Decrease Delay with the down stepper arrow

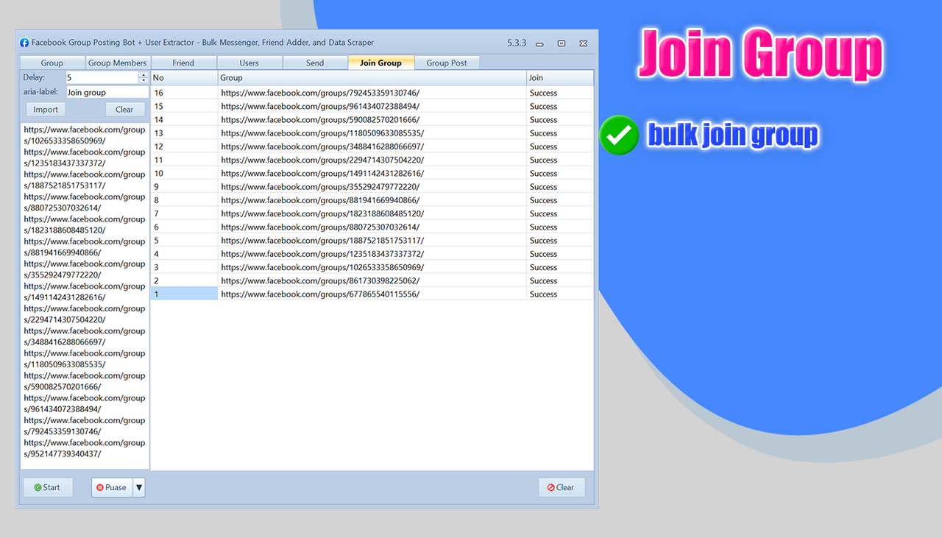coord(144,80)
